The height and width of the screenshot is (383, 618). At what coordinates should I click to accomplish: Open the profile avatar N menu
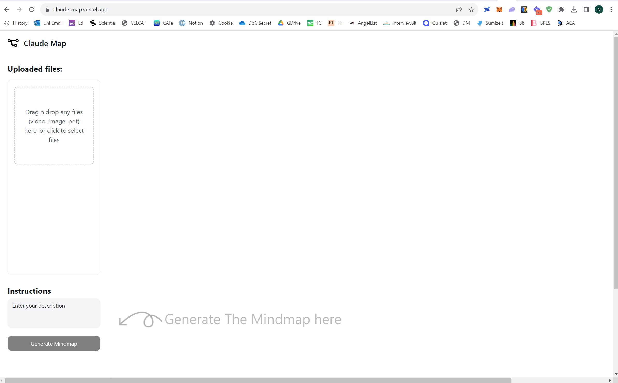click(599, 10)
